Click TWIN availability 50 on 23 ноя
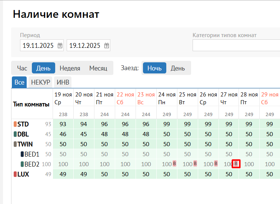 tap(146, 144)
